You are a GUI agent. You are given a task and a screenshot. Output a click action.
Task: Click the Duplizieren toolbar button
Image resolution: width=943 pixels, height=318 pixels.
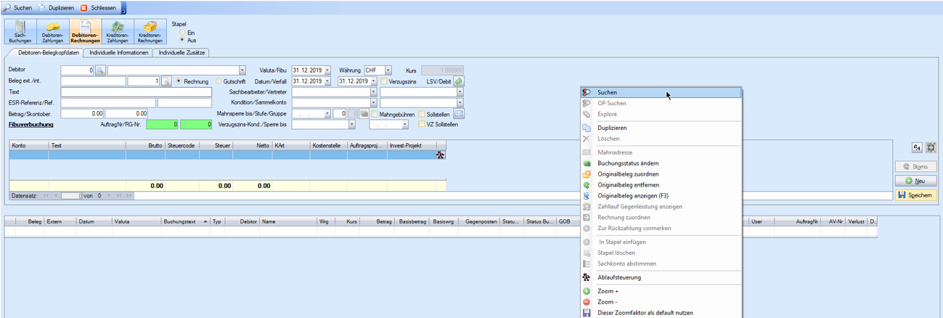click(x=55, y=7)
